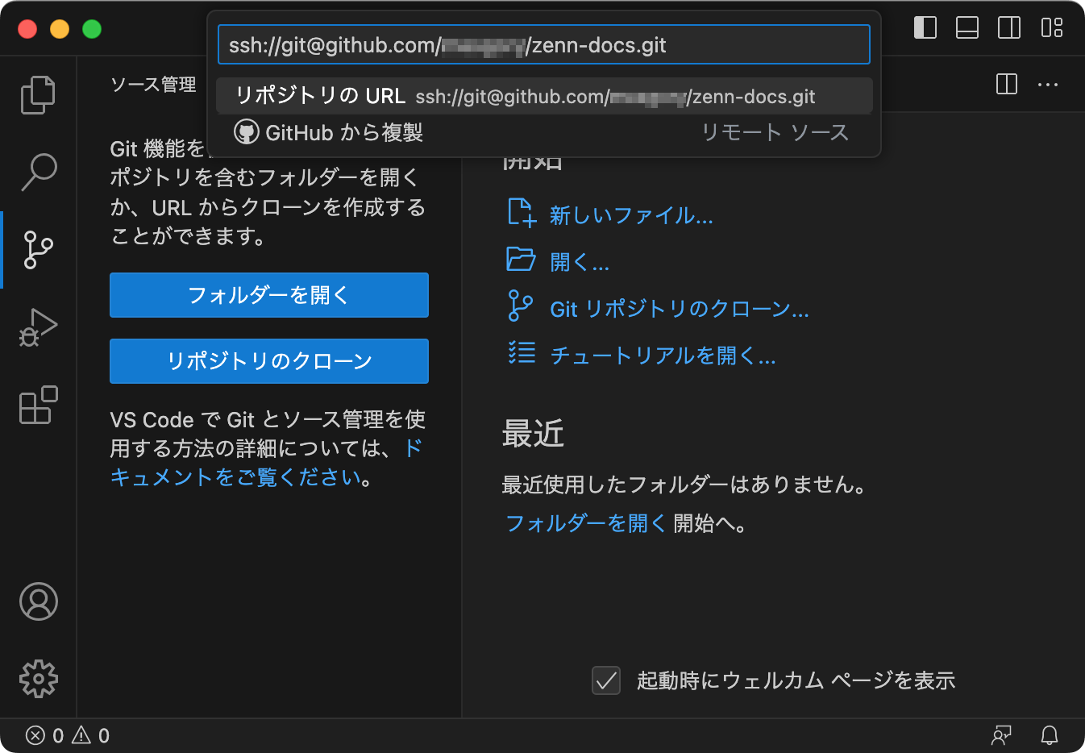Open the Extensions view

38,405
